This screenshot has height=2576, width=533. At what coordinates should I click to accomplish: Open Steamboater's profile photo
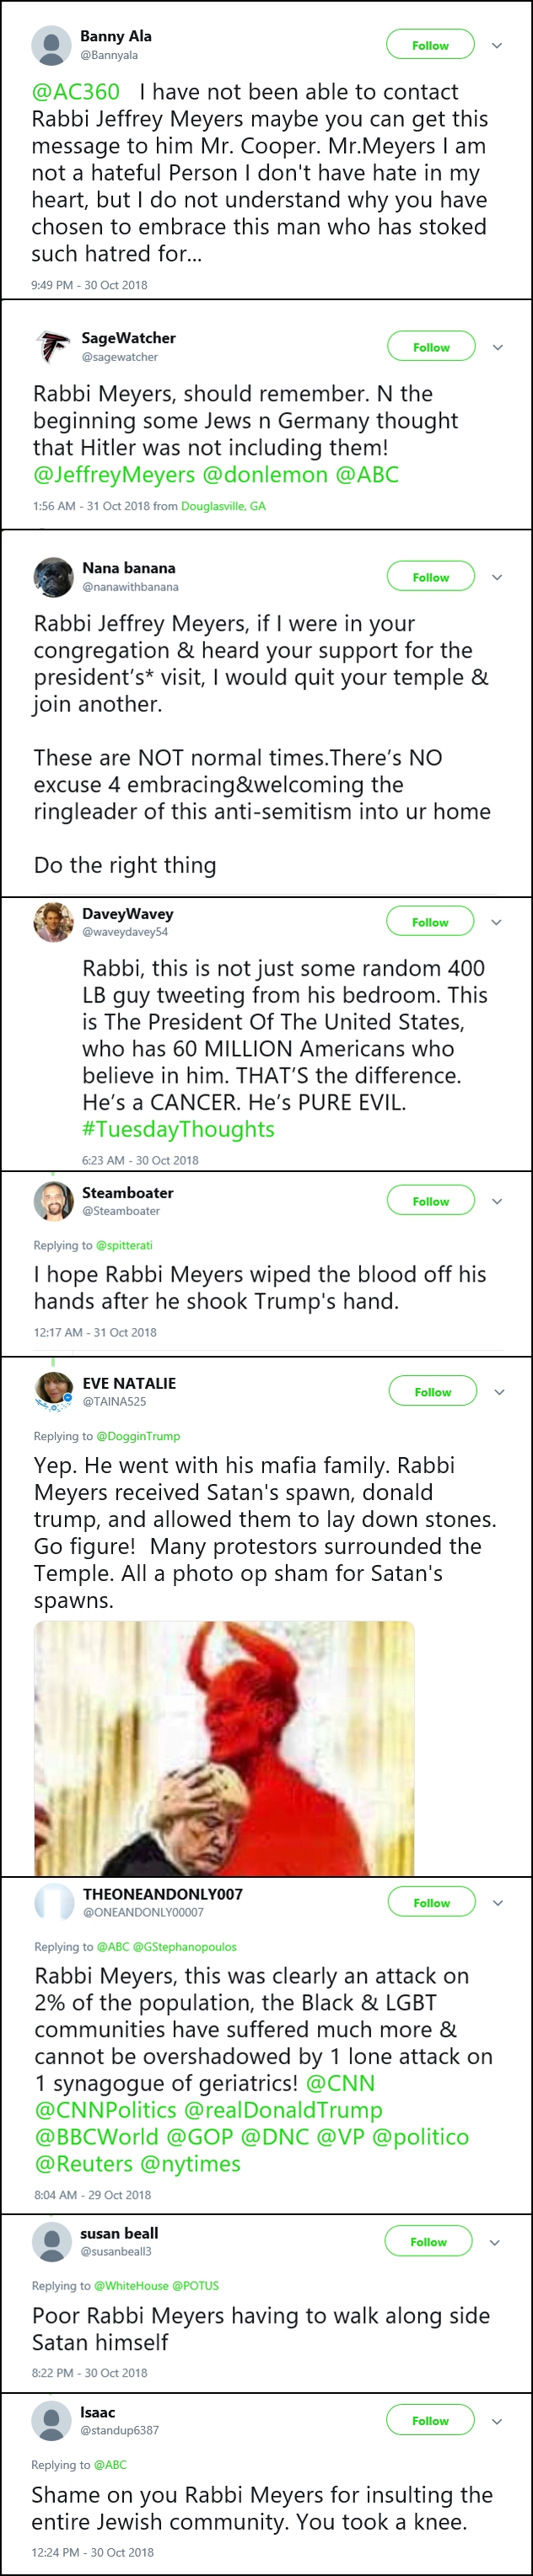tap(53, 1201)
